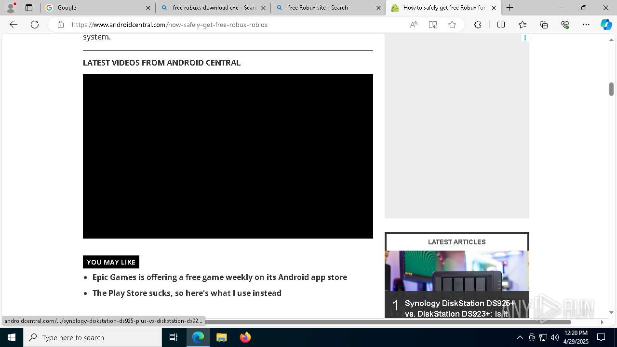Open The Play Store sucks article link

pos(187,293)
